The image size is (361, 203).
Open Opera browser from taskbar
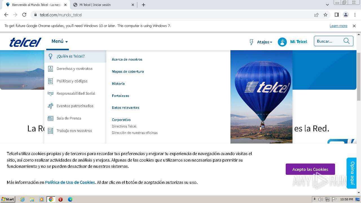[x=60, y=199]
